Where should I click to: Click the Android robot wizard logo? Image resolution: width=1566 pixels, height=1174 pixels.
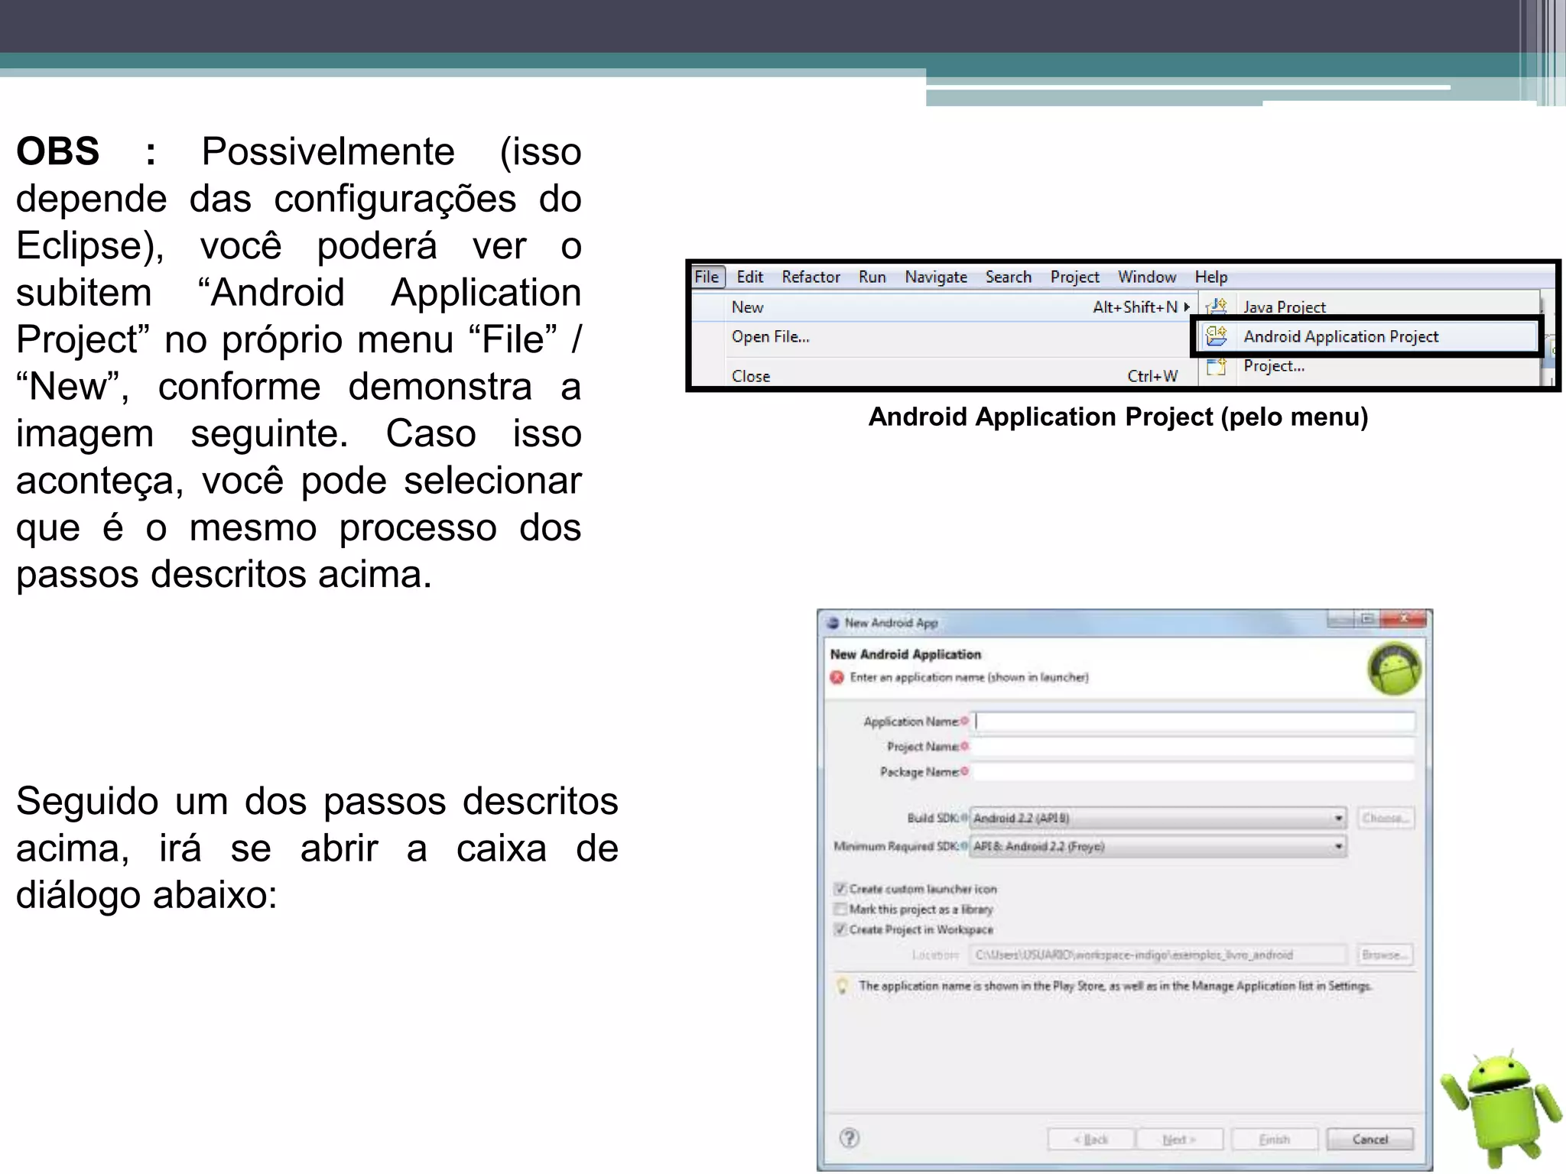pos(1395,669)
